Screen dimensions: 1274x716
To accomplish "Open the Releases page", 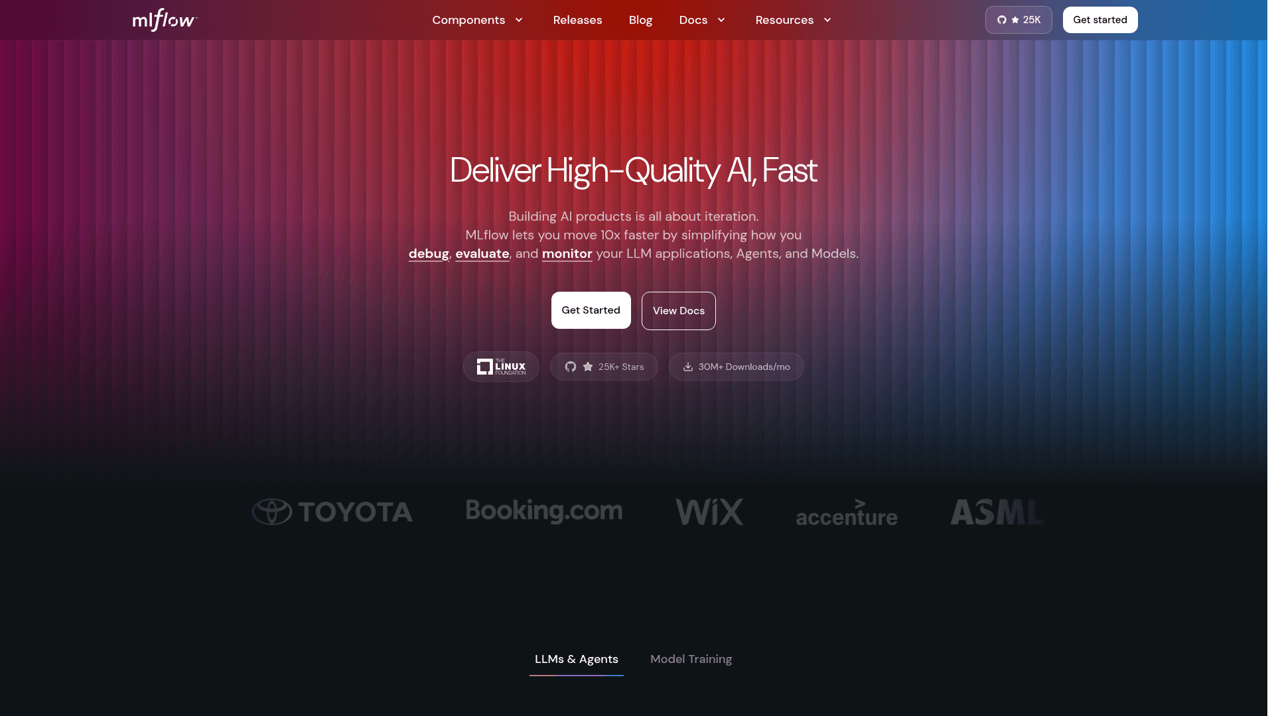I will (x=577, y=20).
